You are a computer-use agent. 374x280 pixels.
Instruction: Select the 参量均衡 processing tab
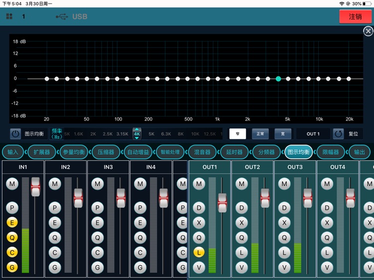pos(74,152)
